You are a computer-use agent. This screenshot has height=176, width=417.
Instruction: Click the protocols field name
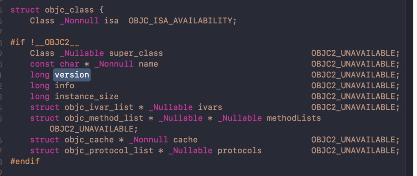239,150
